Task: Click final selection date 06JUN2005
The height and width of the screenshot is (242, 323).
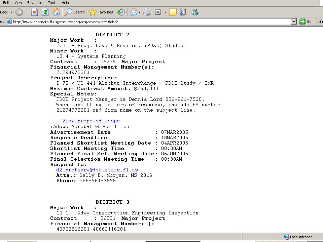Action: [x=175, y=154]
